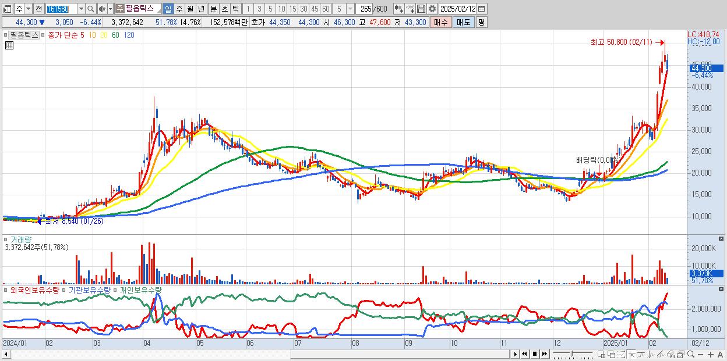Click the rewind button on replay controls

click(524, 354)
